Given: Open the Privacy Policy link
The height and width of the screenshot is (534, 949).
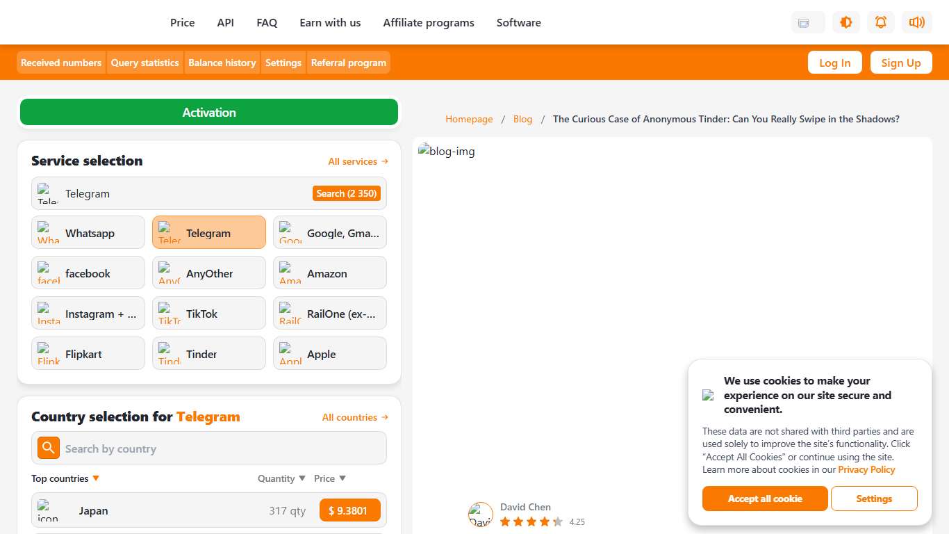Looking at the screenshot, I should pyautogui.click(x=866, y=469).
